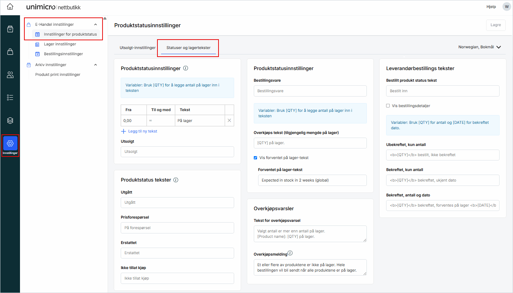Collapse the E-Handel innstillinger section
The height and width of the screenshot is (293, 513).
point(96,25)
